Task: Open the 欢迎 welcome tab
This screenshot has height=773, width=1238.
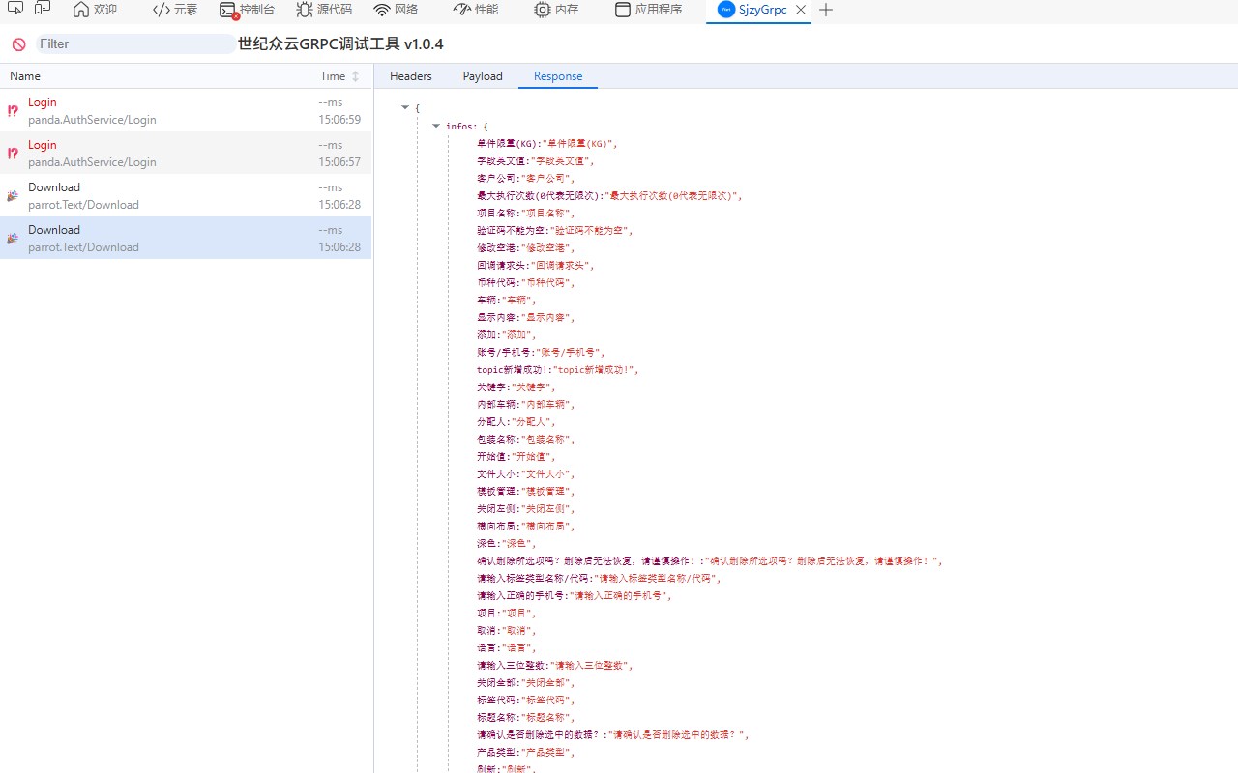Action: 95,10
